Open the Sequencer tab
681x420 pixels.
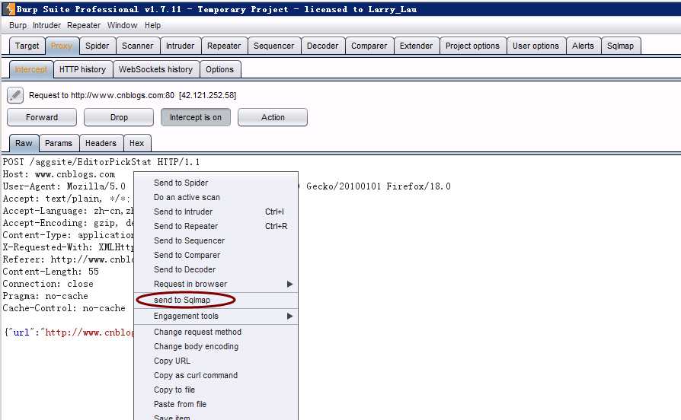274,46
